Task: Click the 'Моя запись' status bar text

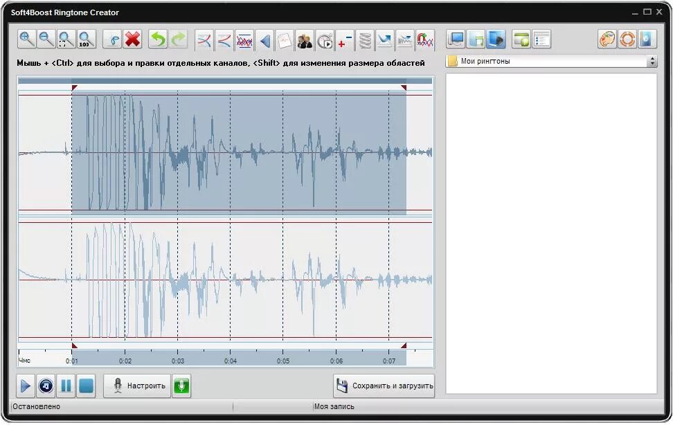Action: pyautogui.click(x=334, y=406)
